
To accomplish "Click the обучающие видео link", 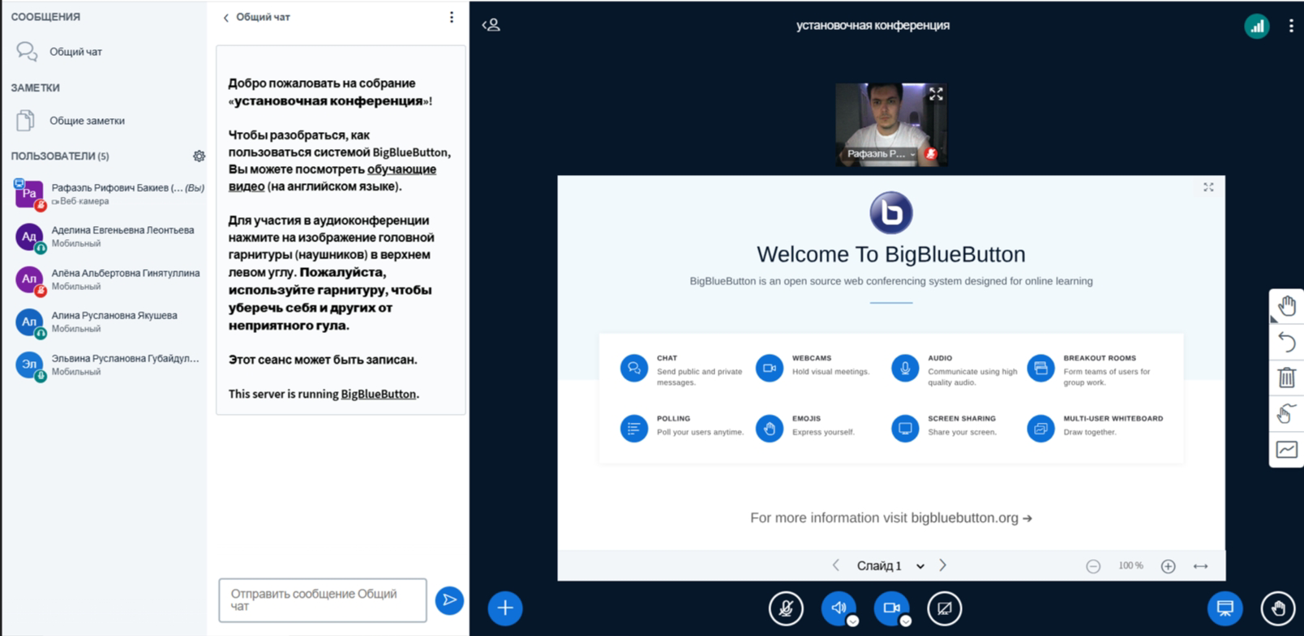I will point(401,169).
